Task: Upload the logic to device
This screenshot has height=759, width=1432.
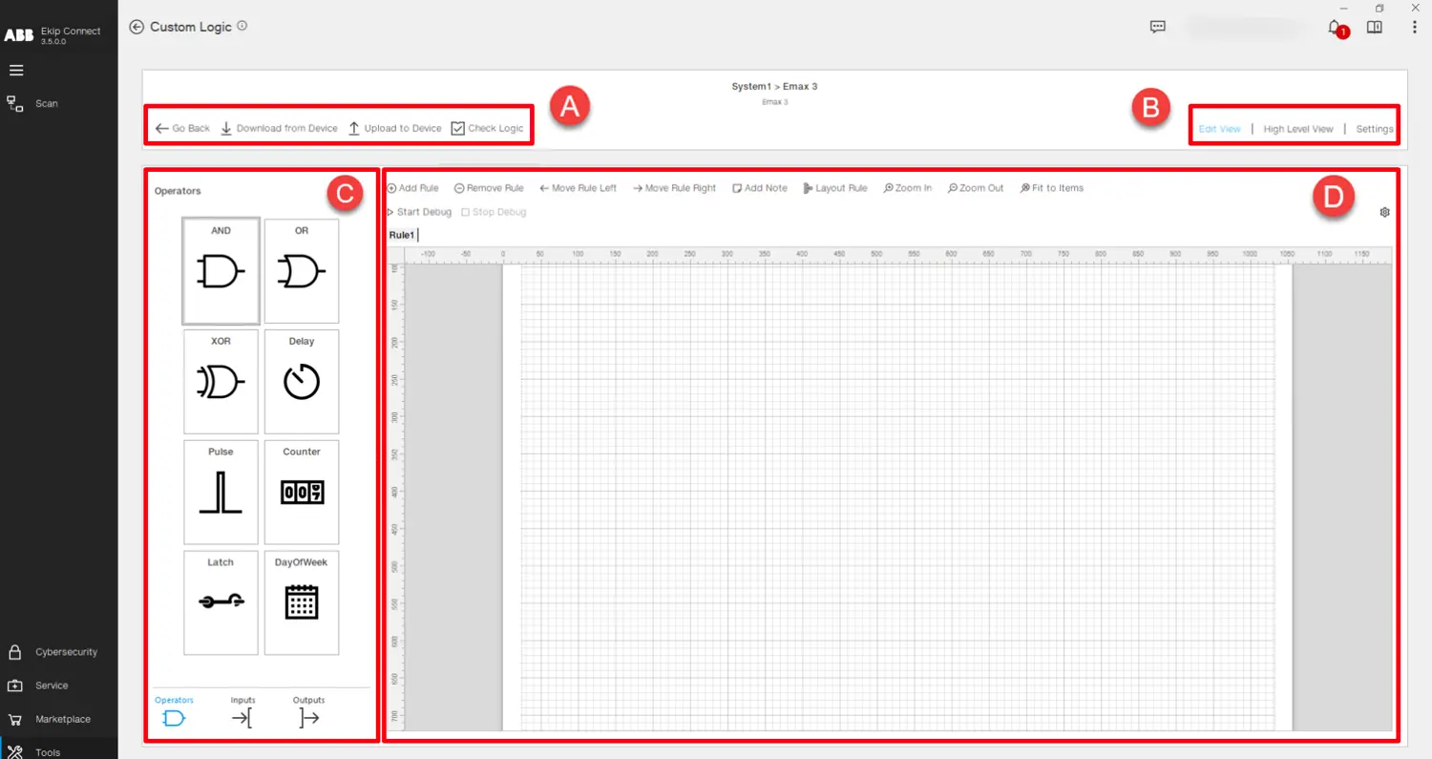Action: click(394, 127)
